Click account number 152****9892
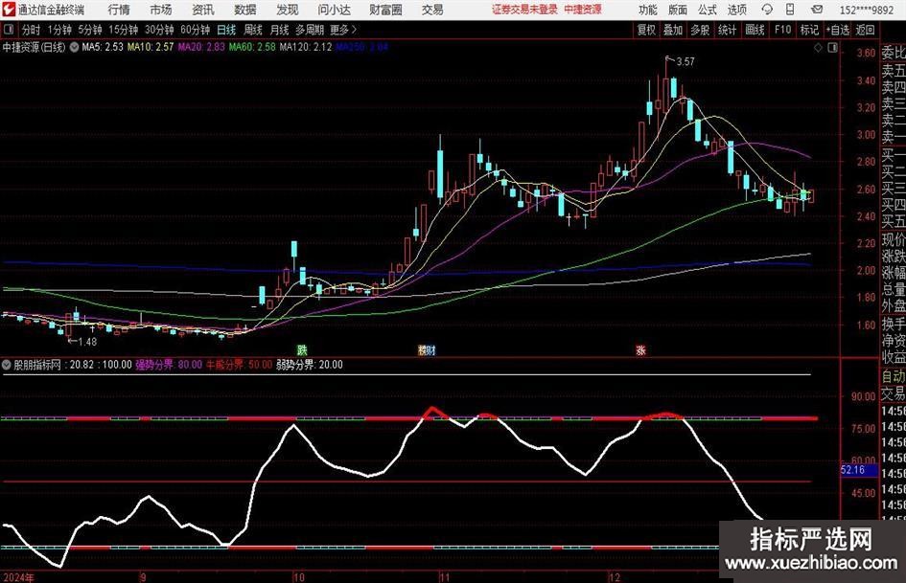Screen dimensions: 906x583 866,10
